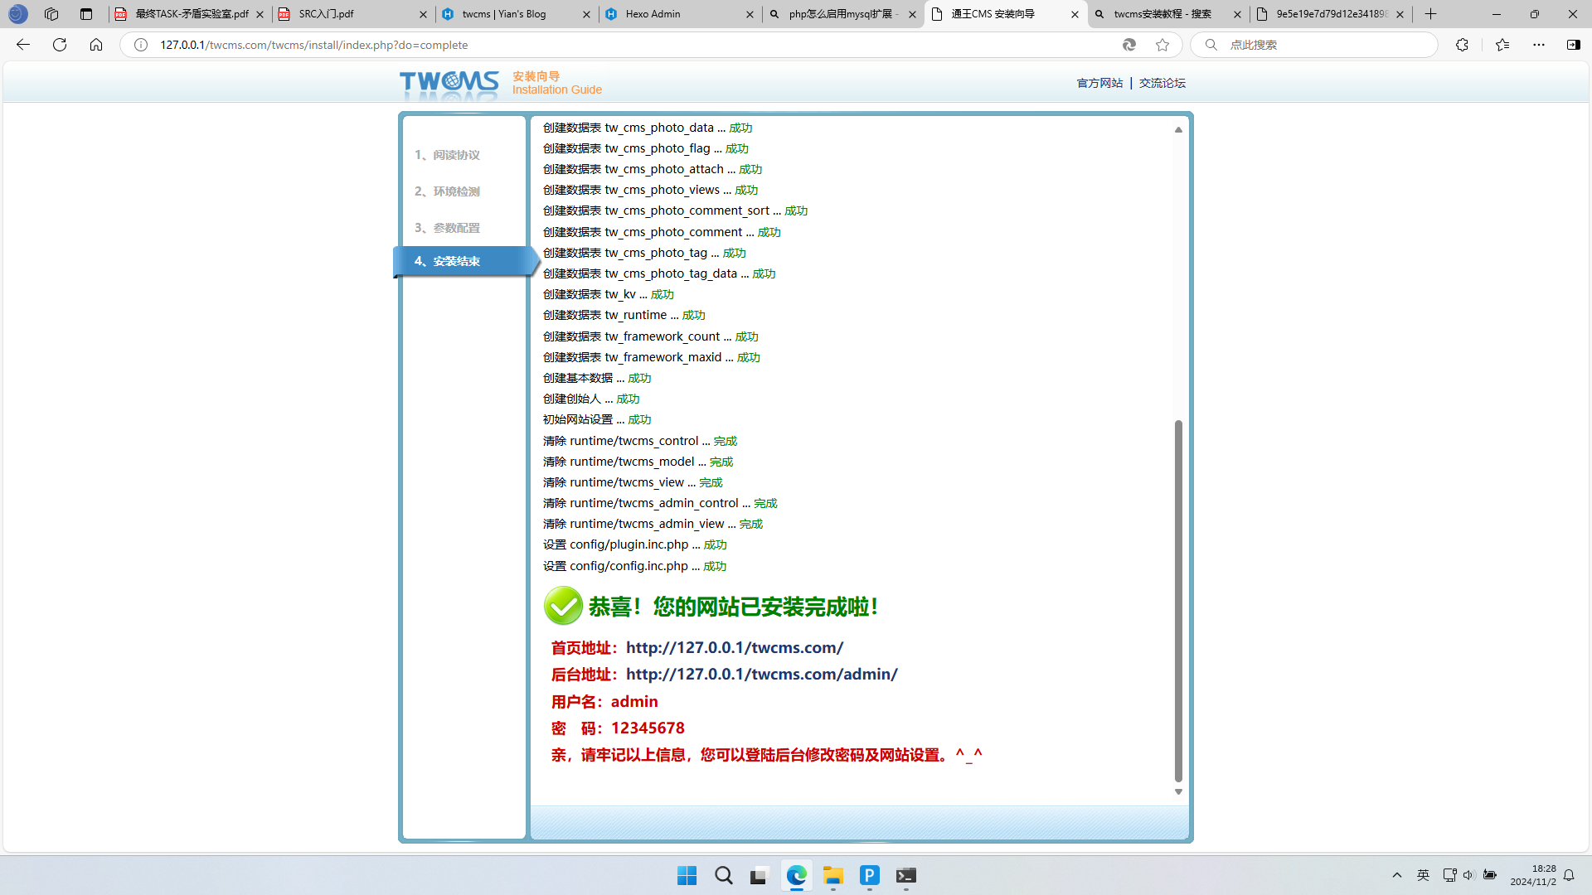Open the 交流论坛 link
This screenshot has width=1592, height=895.
click(x=1162, y=83)
